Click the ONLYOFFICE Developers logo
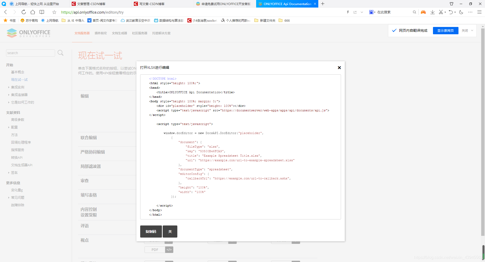This screenshot has width=485, height=262. 28,33
